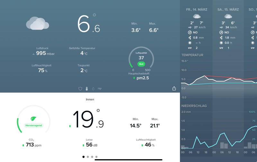Tap the outdoor Max. 6.6° value
Screen dimensions: 257x162
[154, 30]
